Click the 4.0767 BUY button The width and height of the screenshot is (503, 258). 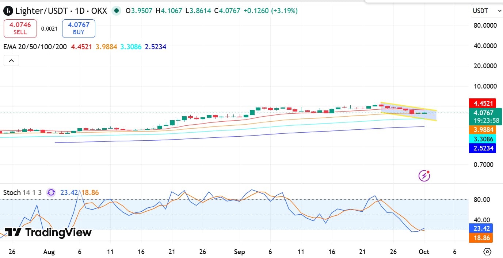[79, 28]
